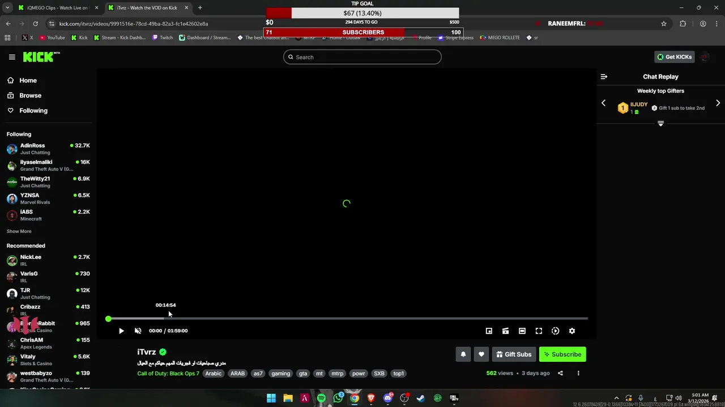This screenshot has width=725, height=407.
Task: Select the gaming tag
Action: click(x=280, y=373)
